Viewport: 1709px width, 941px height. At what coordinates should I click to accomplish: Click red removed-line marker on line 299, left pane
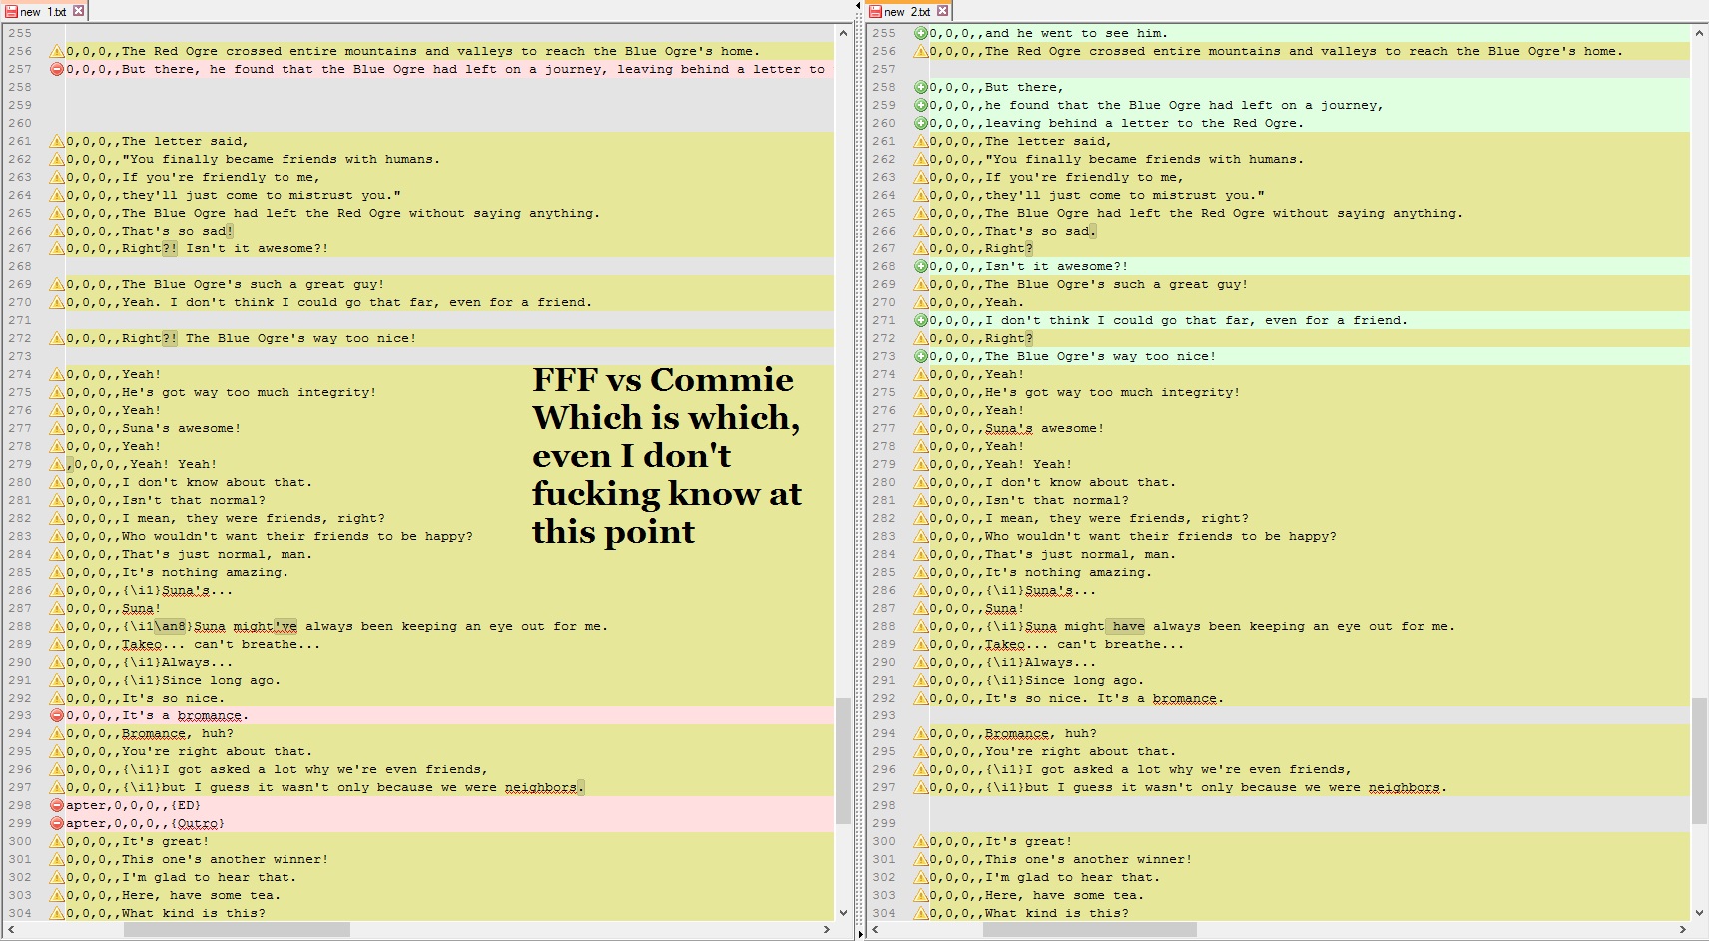point(57,823)
